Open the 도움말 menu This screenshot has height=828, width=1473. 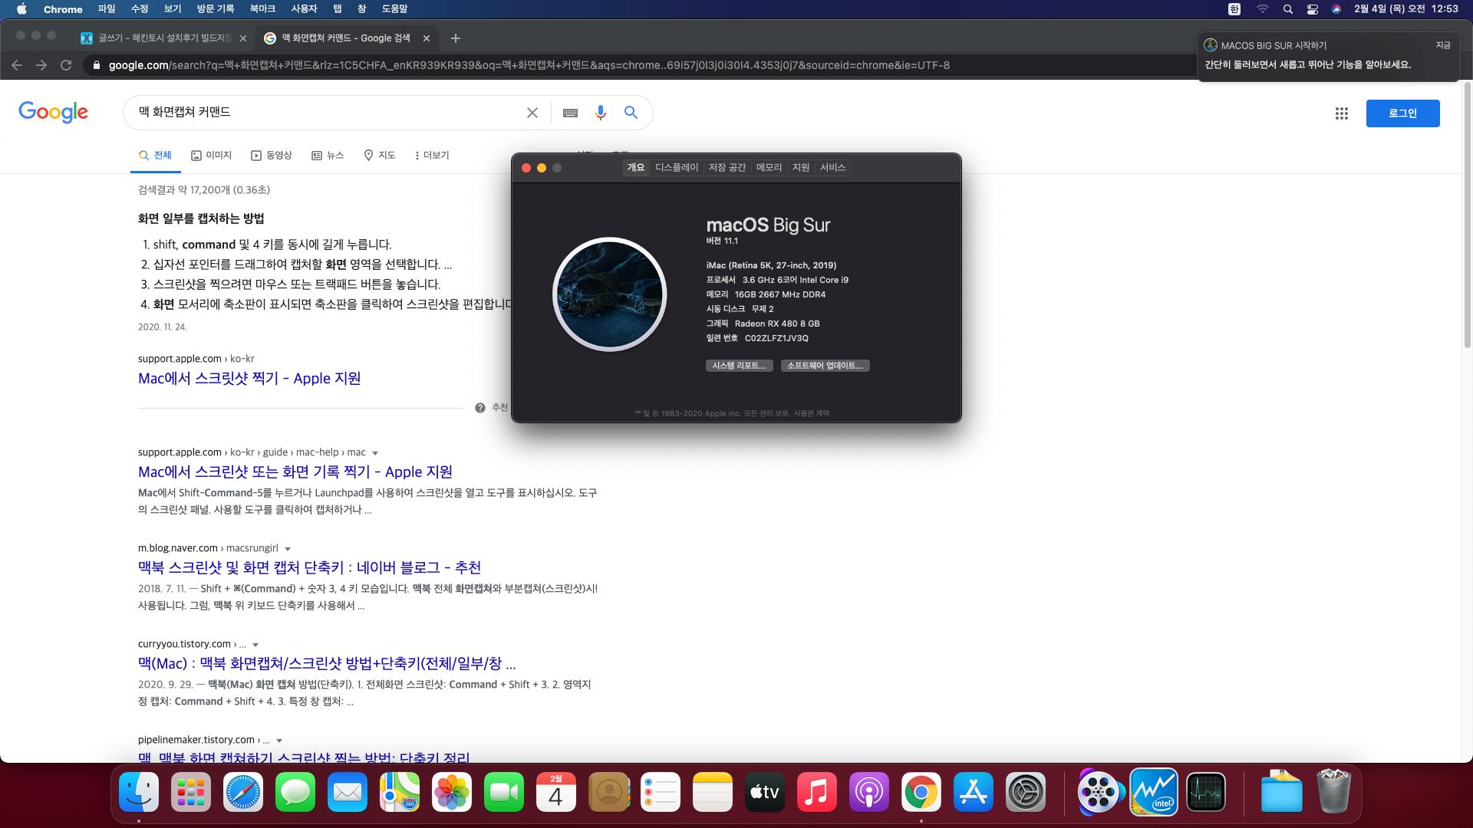pos(394,9)
